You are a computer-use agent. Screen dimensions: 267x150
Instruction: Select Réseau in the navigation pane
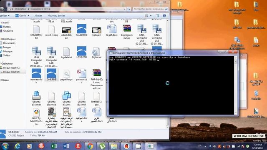(5, 80)
